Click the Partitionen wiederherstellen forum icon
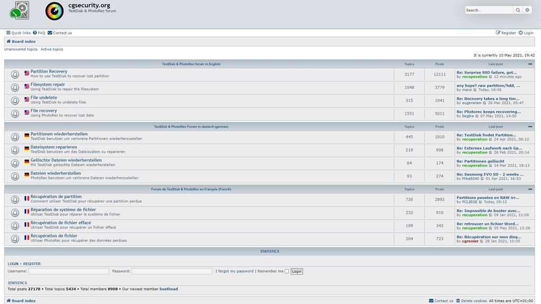The width and height of the screenshot is (541, 304). click(15, 137)
